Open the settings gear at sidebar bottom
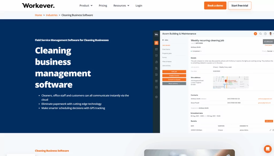 pyautogui.click(x=156, y=97)
